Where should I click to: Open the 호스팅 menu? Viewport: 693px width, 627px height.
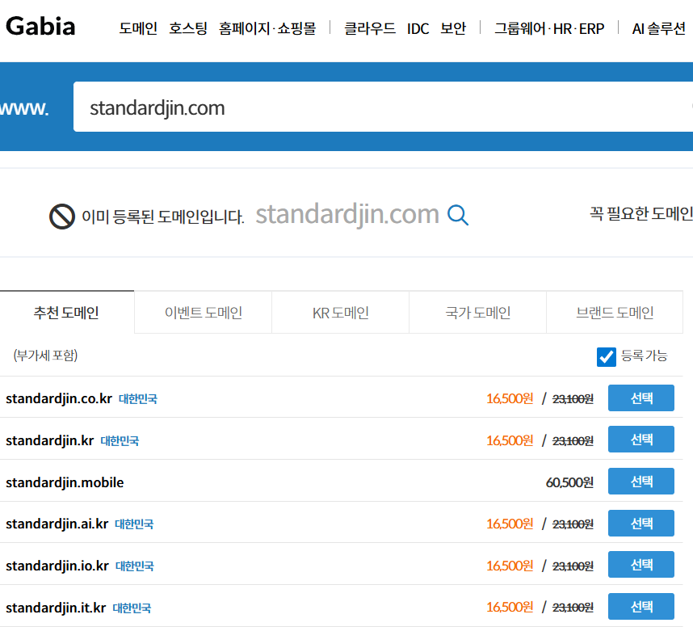(188, 28)
